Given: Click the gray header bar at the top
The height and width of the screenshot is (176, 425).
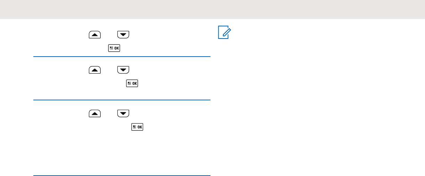Looking at the screenshot, I should coord(212,9).
